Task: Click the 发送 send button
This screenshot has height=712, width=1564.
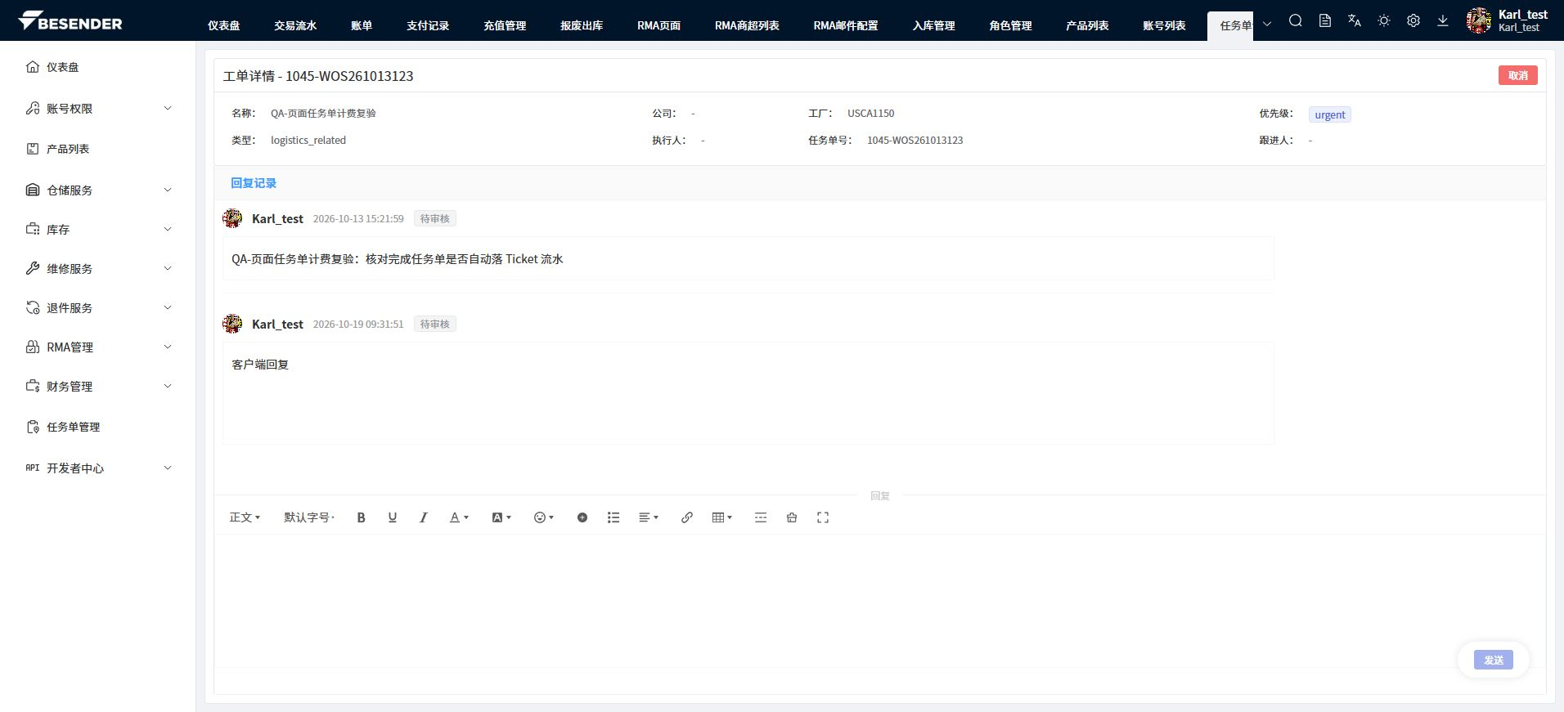Action: click(1494, 660)
